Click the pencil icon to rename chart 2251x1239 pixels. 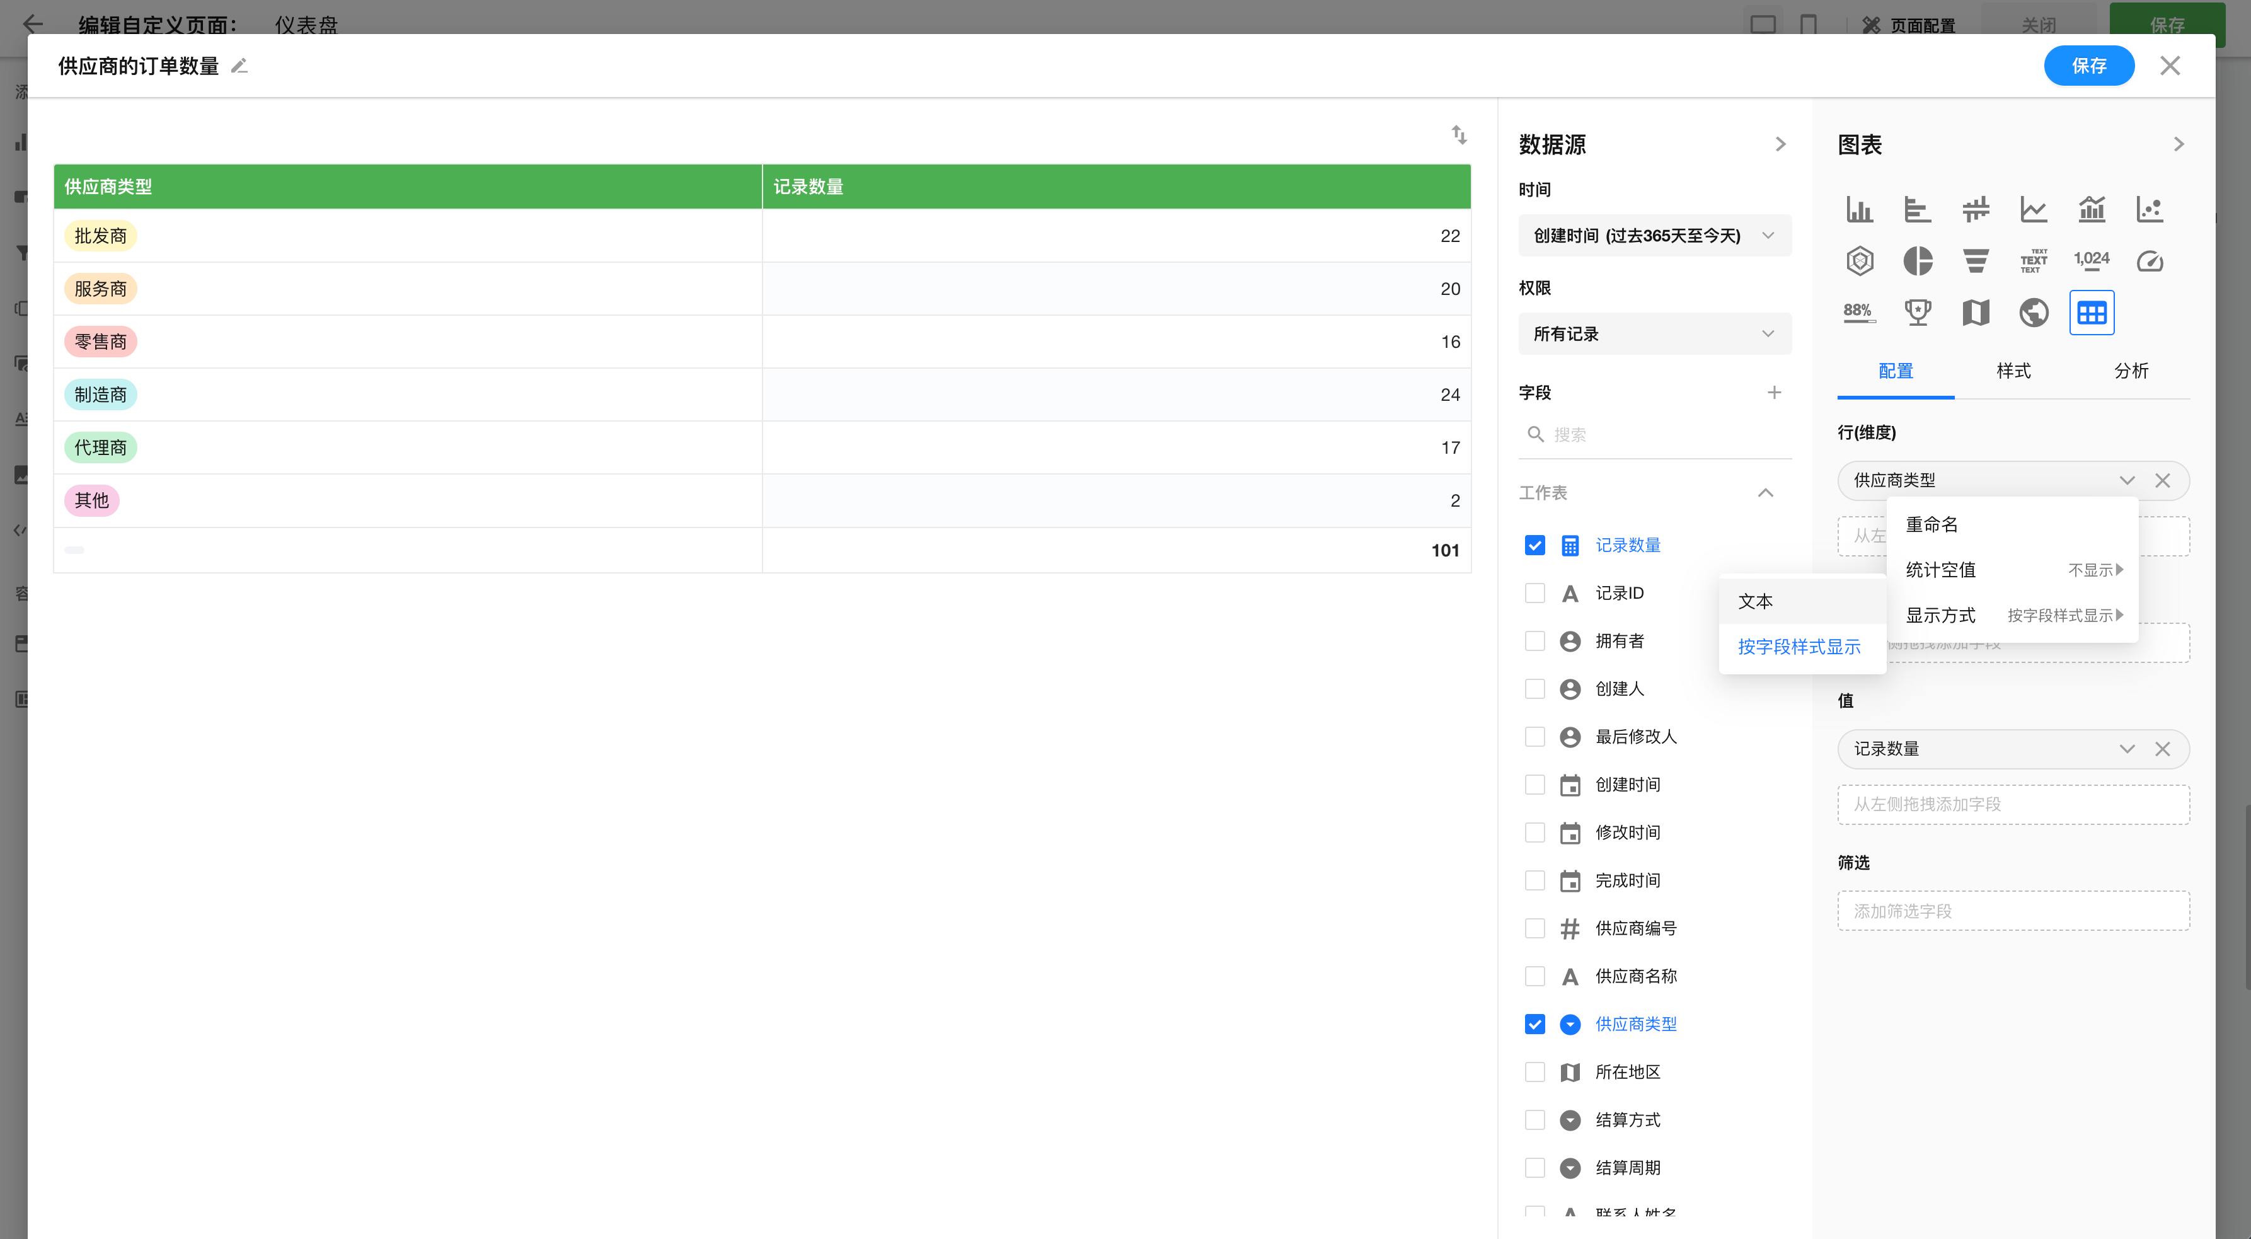(239, 66)
